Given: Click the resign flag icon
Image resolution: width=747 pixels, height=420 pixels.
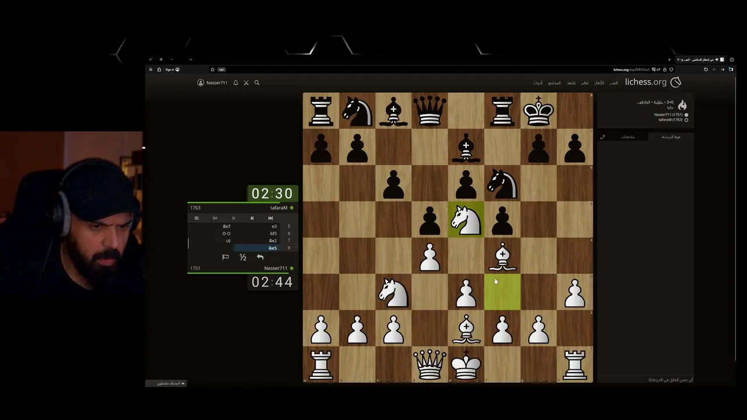Looking at the screenshot, I should pos(225,257).
